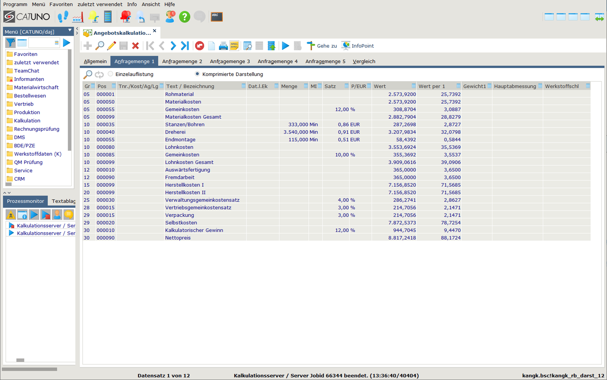This screenshot has width=607, height=380.
Task: Click the menu search input field
Action: pos(41,43)
